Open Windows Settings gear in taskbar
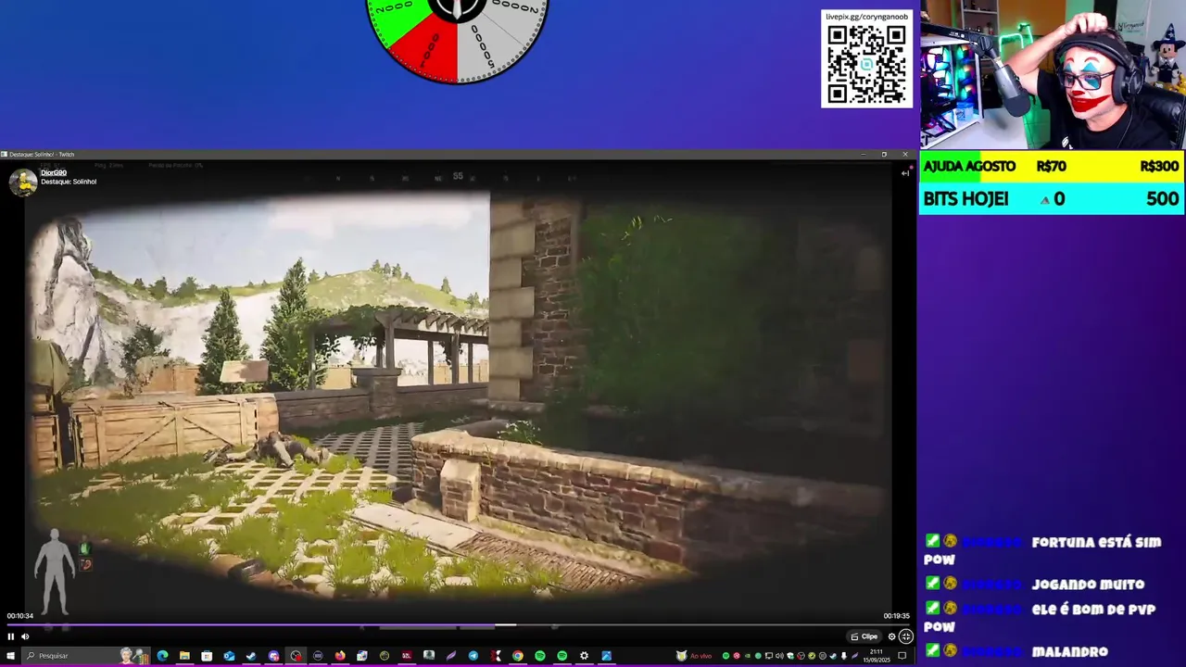 click(584, 656)
